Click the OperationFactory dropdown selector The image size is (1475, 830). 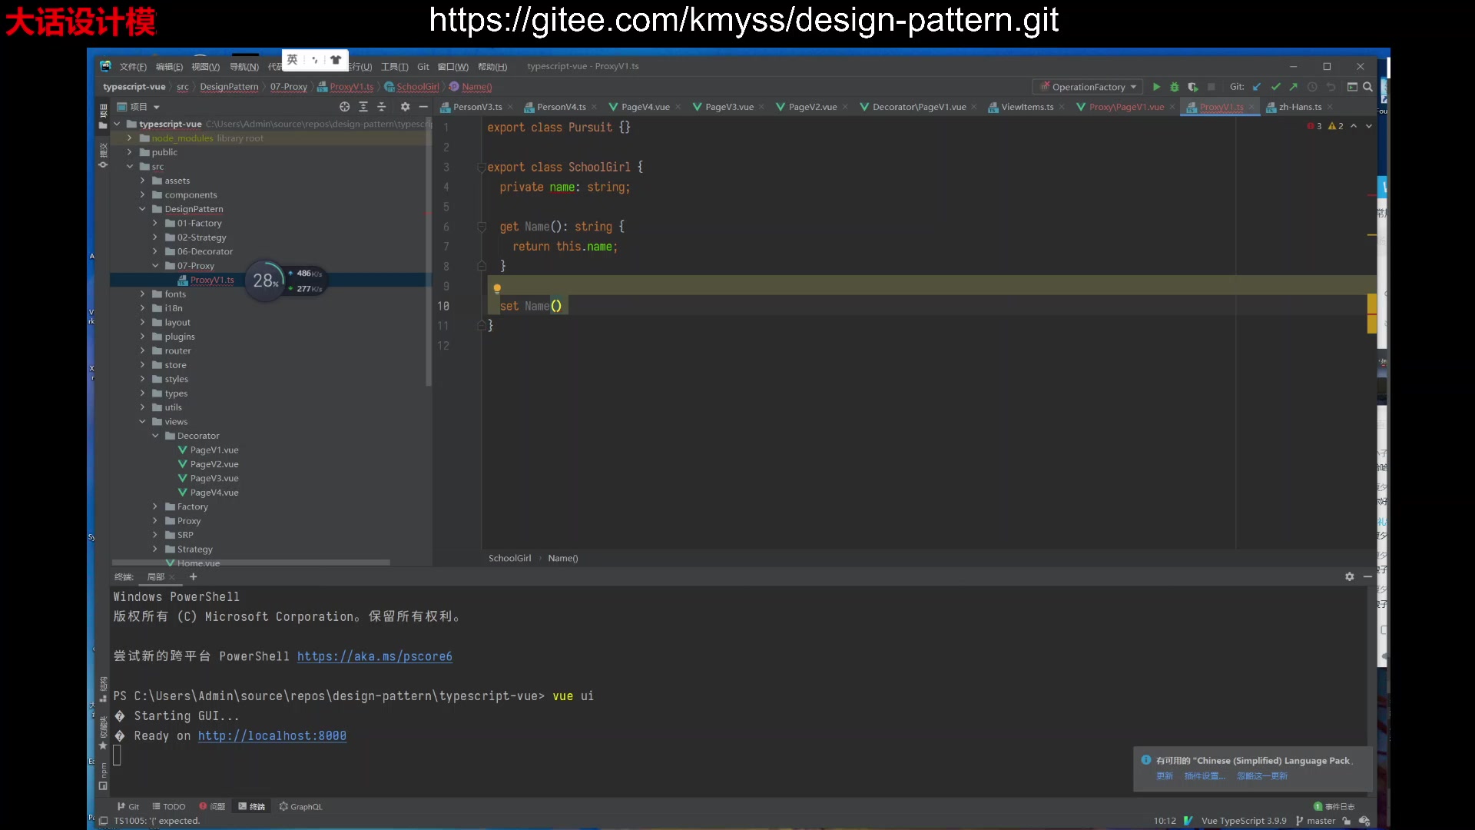[x=1090, y=86]
